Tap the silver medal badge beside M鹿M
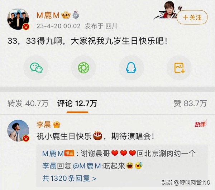This screenshot has width=215, height=190. click(76, 15)
